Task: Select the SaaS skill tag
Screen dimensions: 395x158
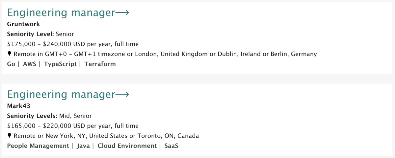Action: click(x=171, y=146)
